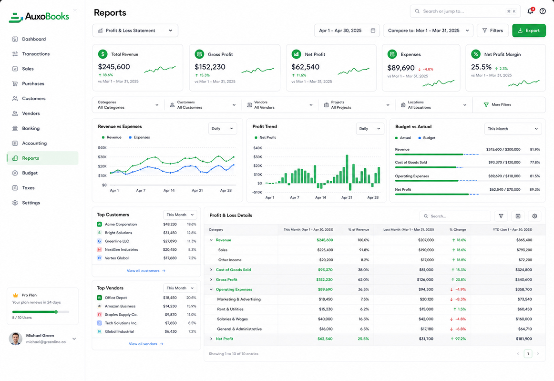Click the calendar icon in date range
The image size is (554, 381).
(x=373, y=31)
